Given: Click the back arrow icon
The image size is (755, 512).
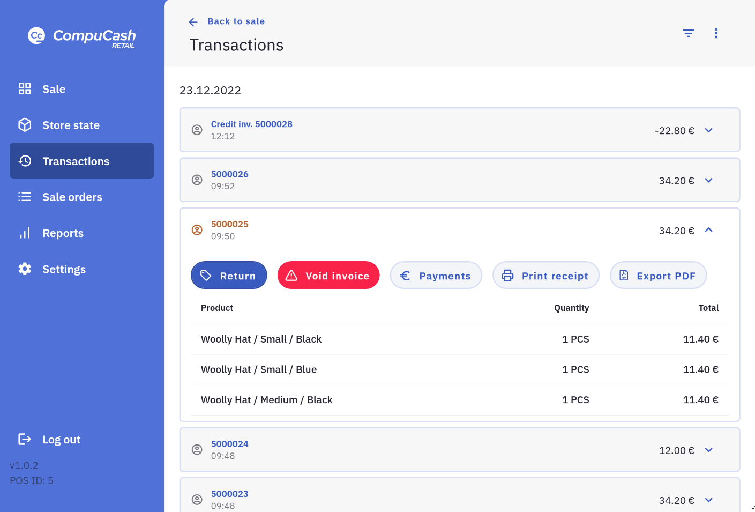Looking at the screenshot, I should pos(193,22).
